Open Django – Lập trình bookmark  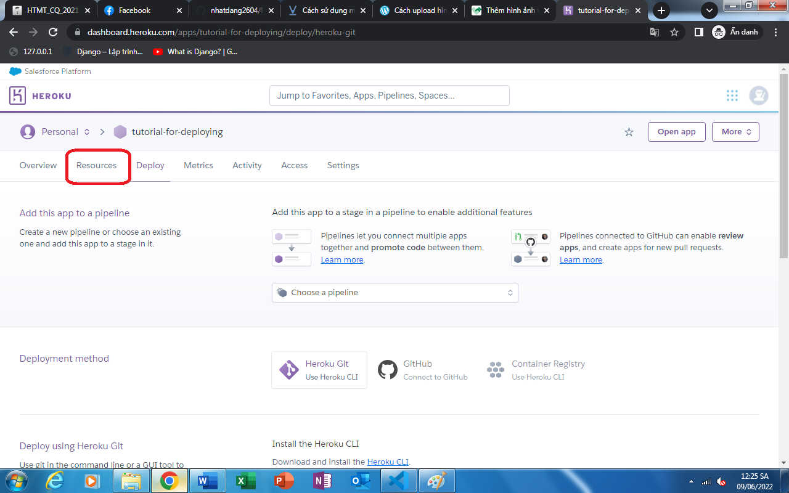click(103, 52)
